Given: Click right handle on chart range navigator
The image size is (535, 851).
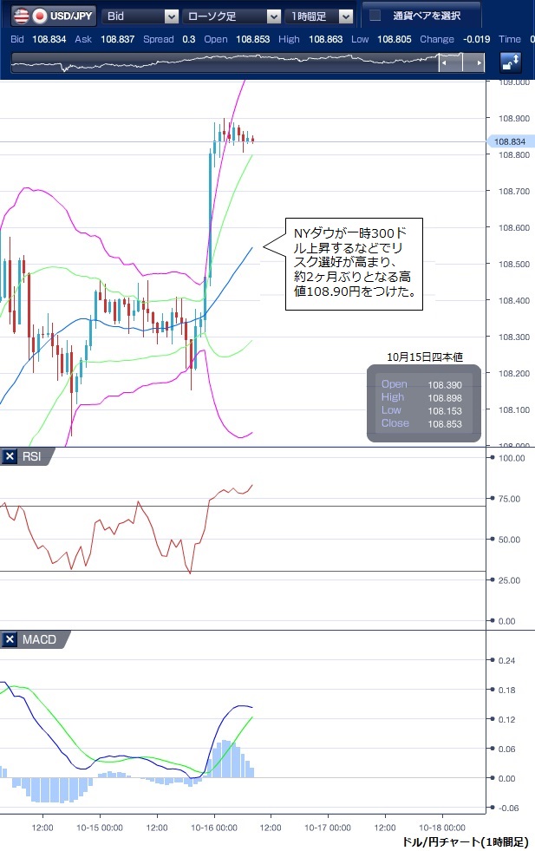Looking at the screenshot, I should point(478,63).
